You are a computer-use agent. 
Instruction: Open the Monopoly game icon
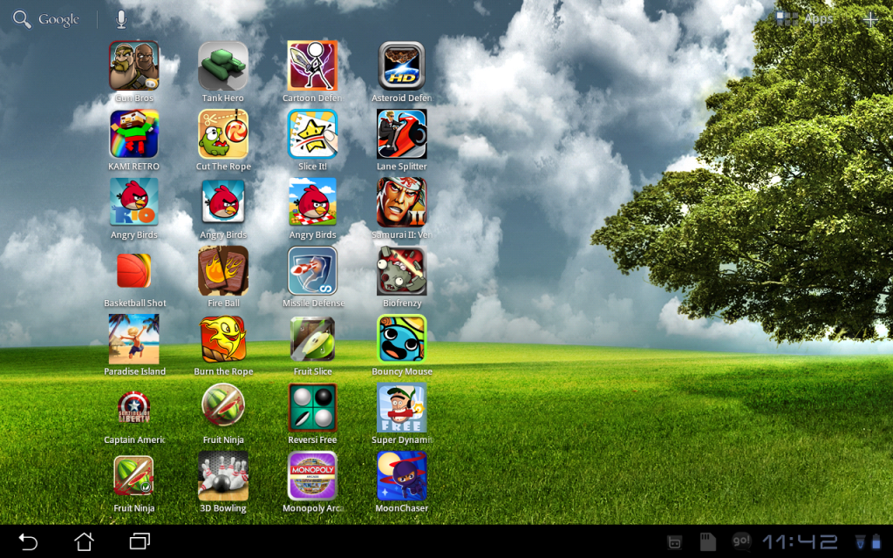[312, 476]
